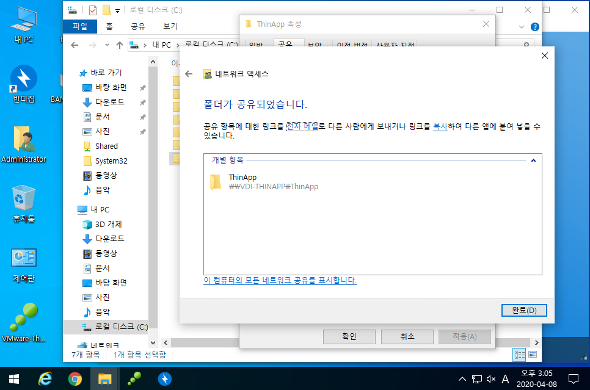Open the 공유 ribbon tab in Explorer
The height and width of the screenshot is (390, 590).
(x=137, y=26)
